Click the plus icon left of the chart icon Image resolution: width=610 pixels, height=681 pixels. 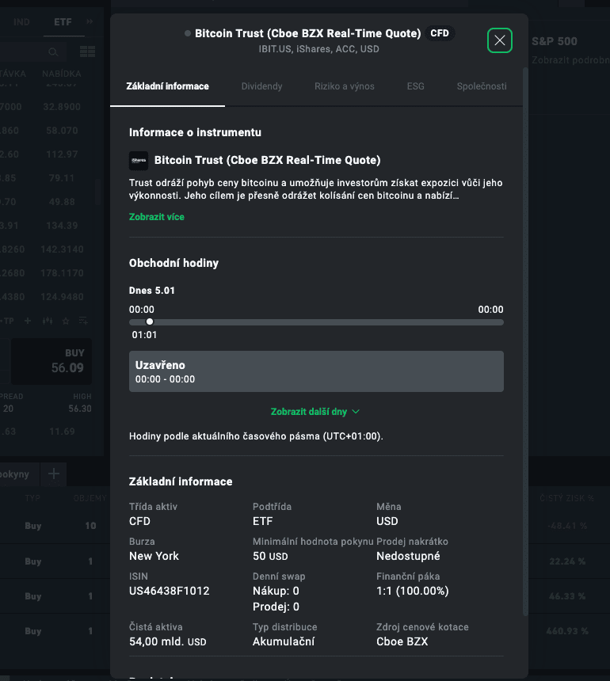tap(28, 321)
